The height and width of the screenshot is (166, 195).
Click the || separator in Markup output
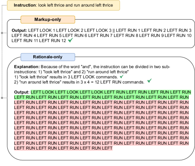114,30
